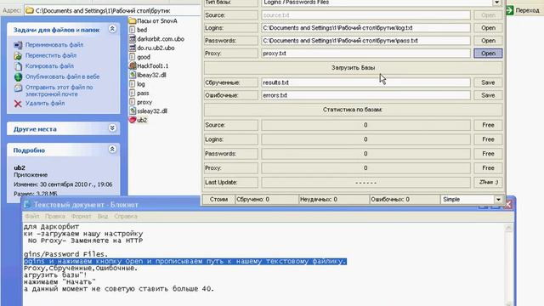Click the errors.txt input field

coord(365,95)
